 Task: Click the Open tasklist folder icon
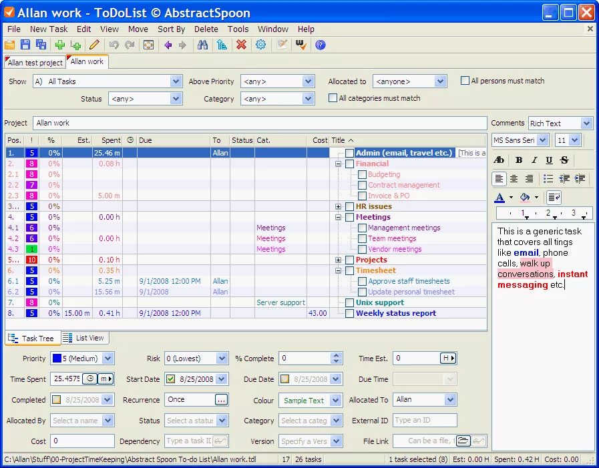point(10,45)
